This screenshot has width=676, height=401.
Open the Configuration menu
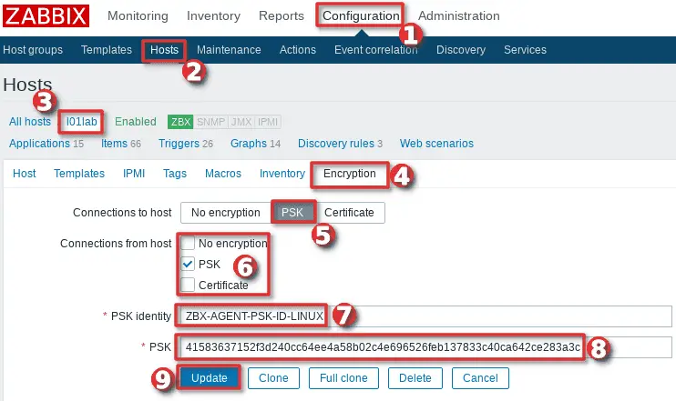tap(361, 15)
